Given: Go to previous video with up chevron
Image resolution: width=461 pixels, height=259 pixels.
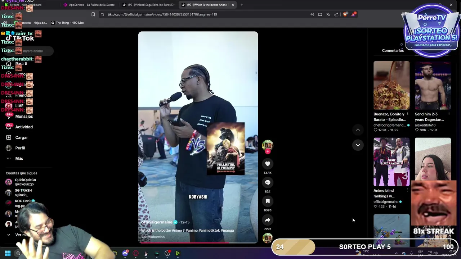Looking at the screenshot, I should (x=358, y=129).
